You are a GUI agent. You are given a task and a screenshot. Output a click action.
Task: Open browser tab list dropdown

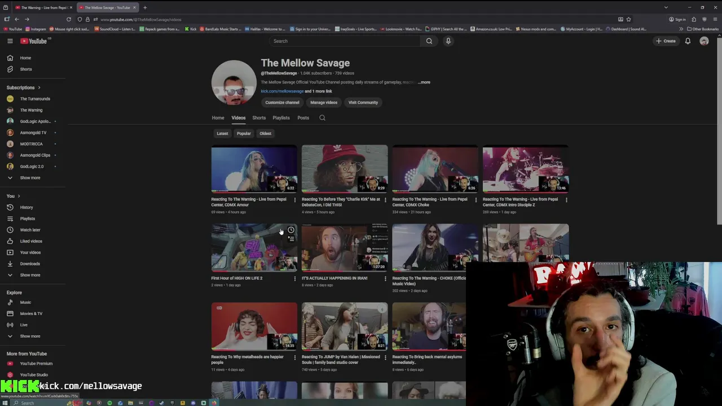[x=666, y=7]
